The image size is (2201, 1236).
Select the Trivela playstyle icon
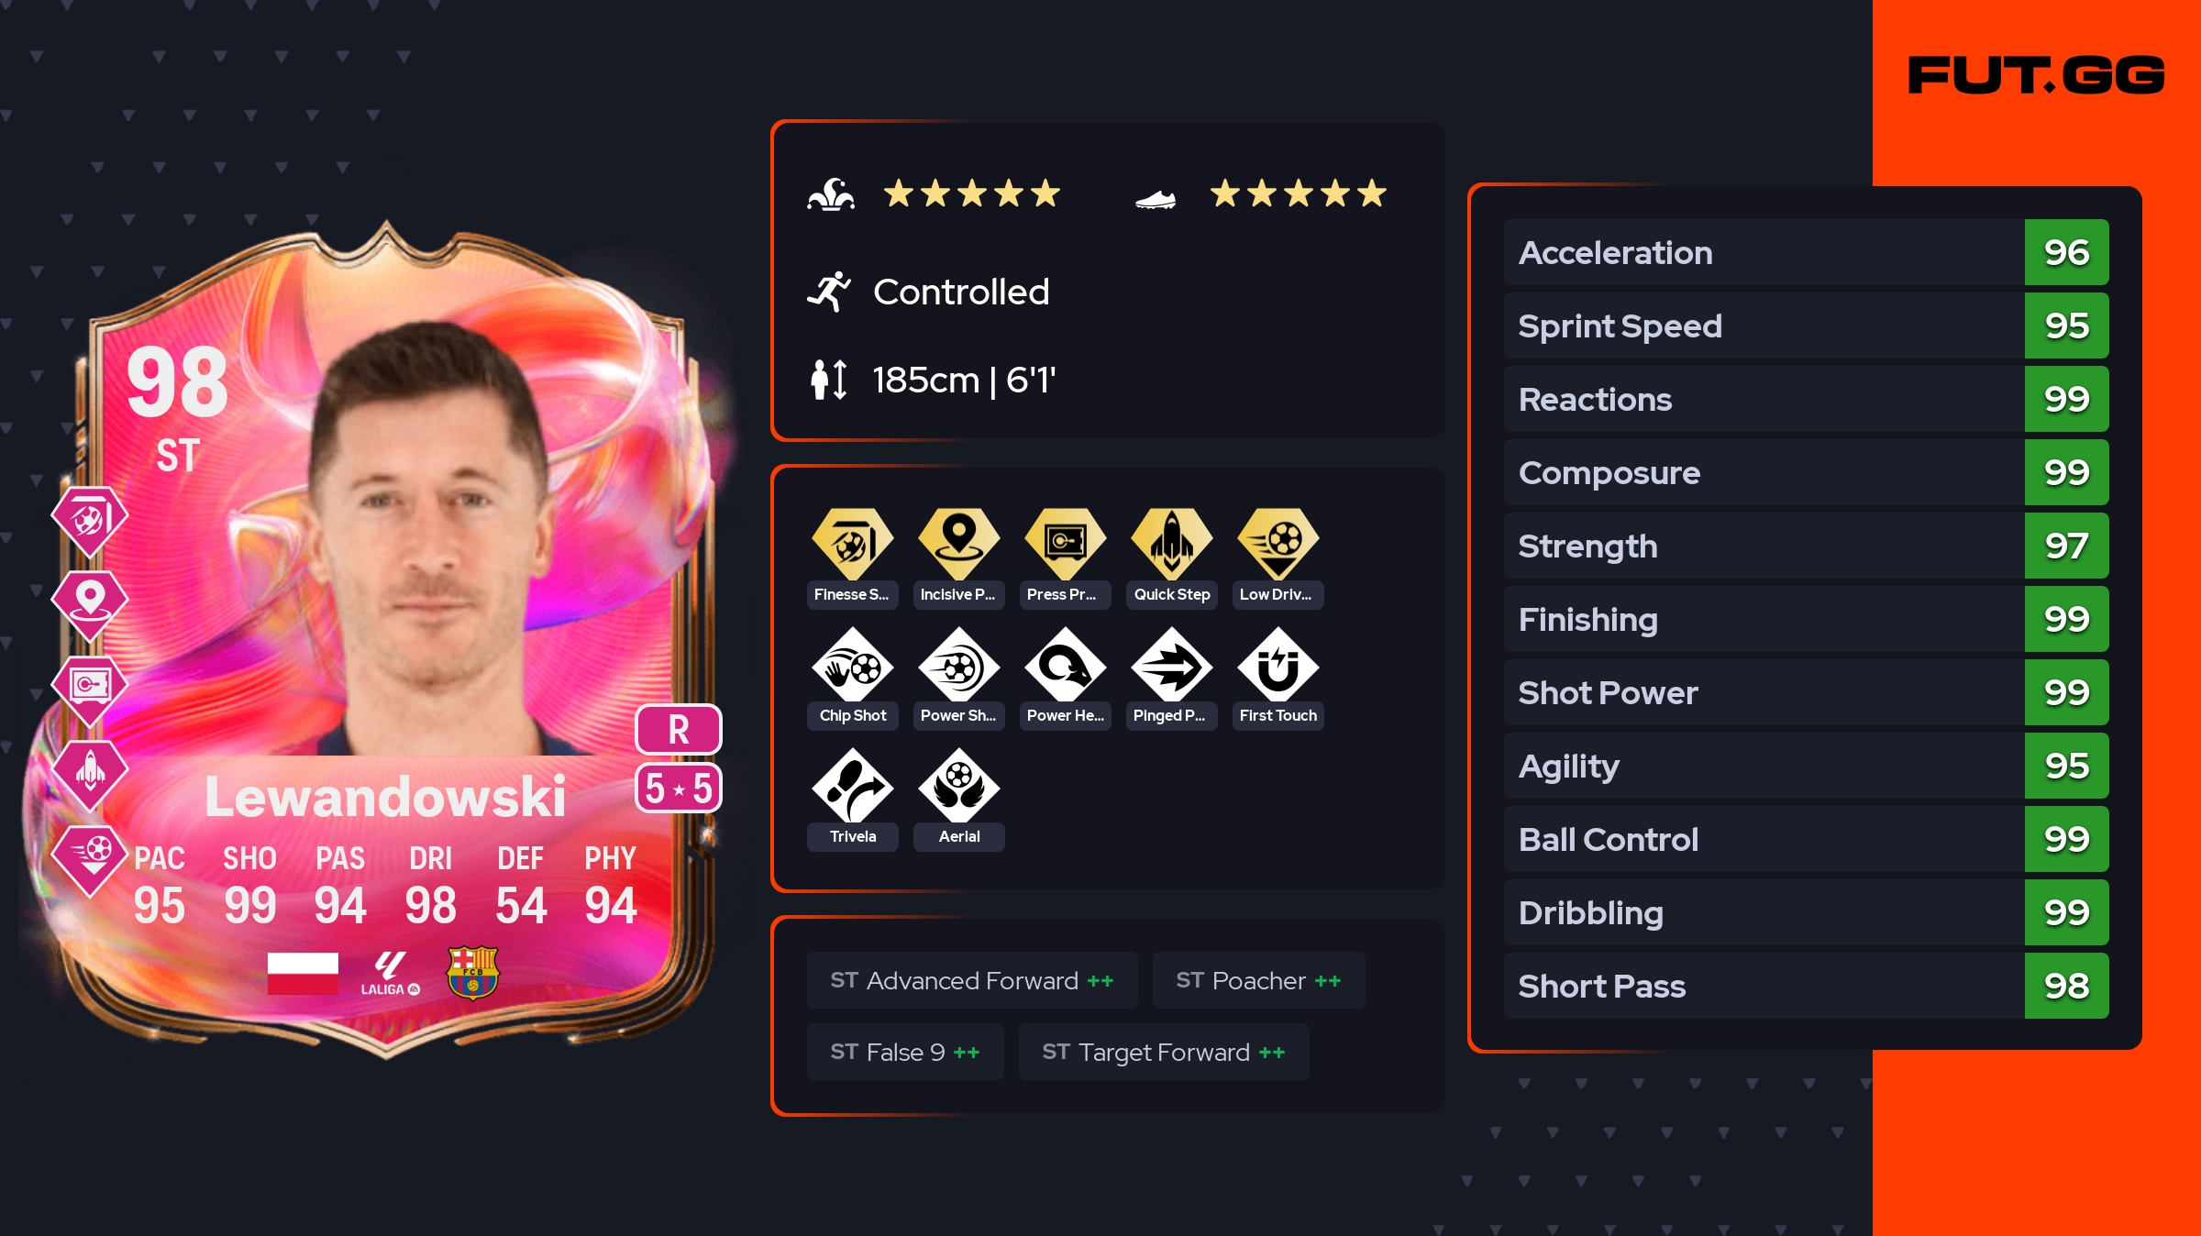tap(852, 786)
